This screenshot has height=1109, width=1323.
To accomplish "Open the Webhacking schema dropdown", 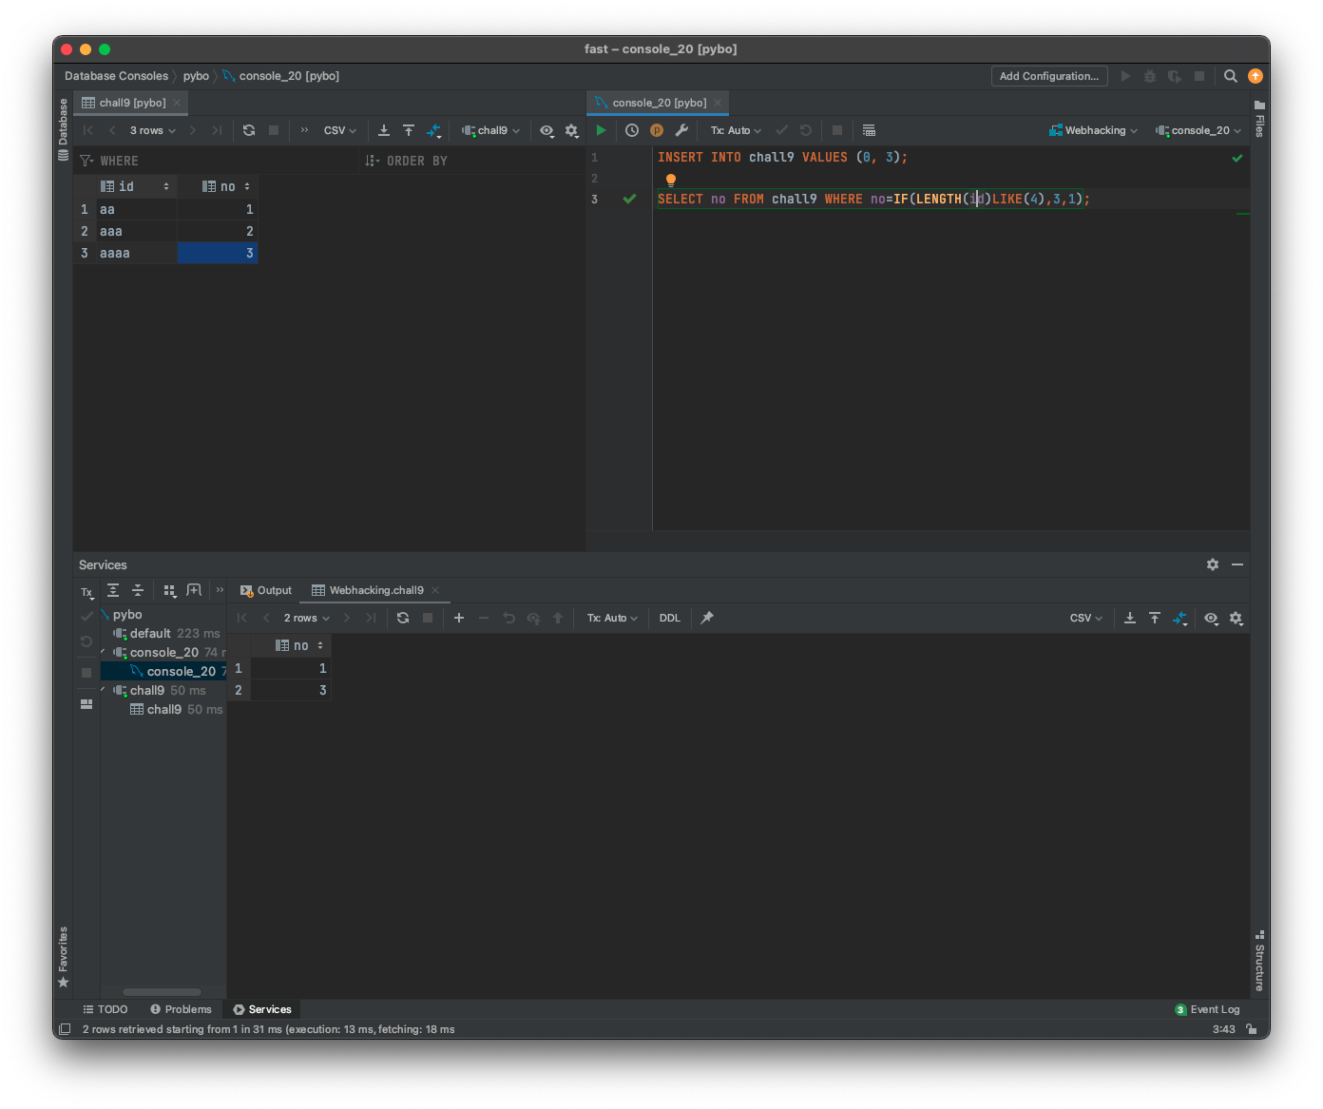I will click(x=1093, y=130).
